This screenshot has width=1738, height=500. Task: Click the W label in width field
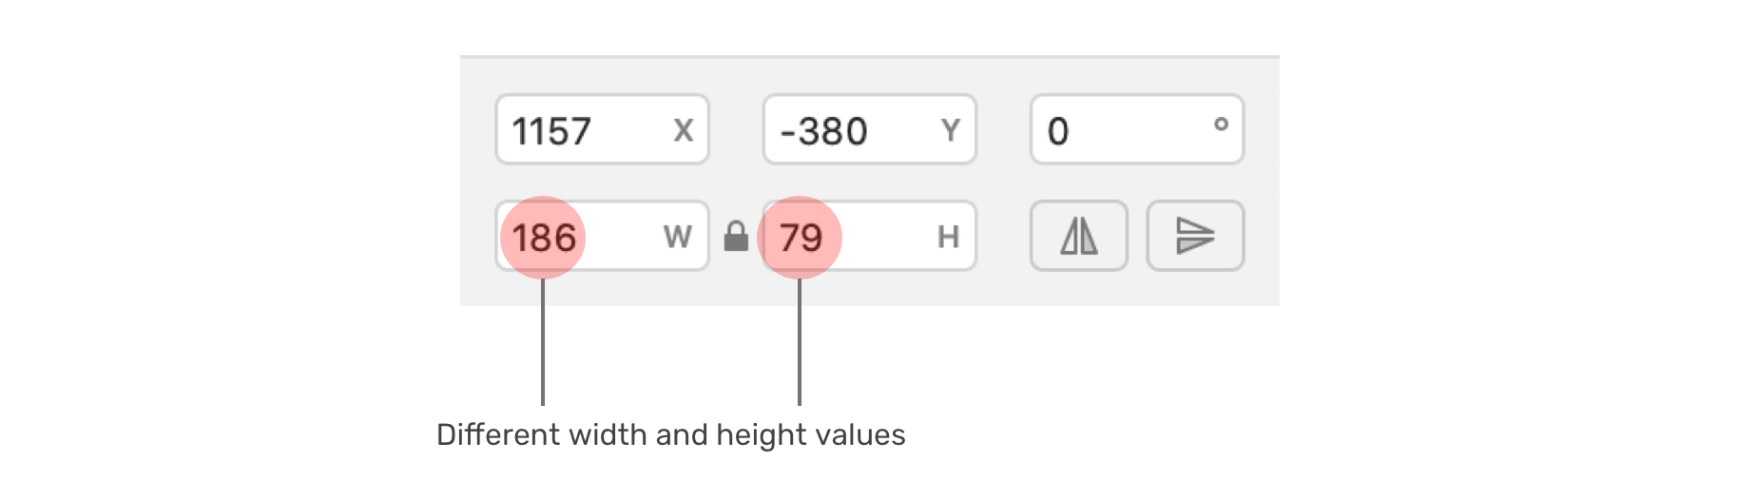coord(677,237)
